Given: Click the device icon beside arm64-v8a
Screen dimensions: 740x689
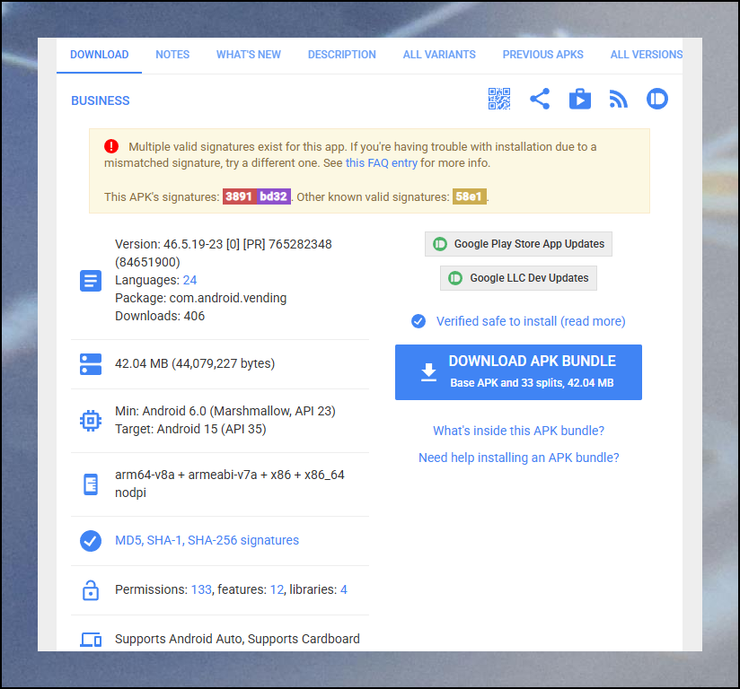Looking at the screenshot, I should 91,484.
